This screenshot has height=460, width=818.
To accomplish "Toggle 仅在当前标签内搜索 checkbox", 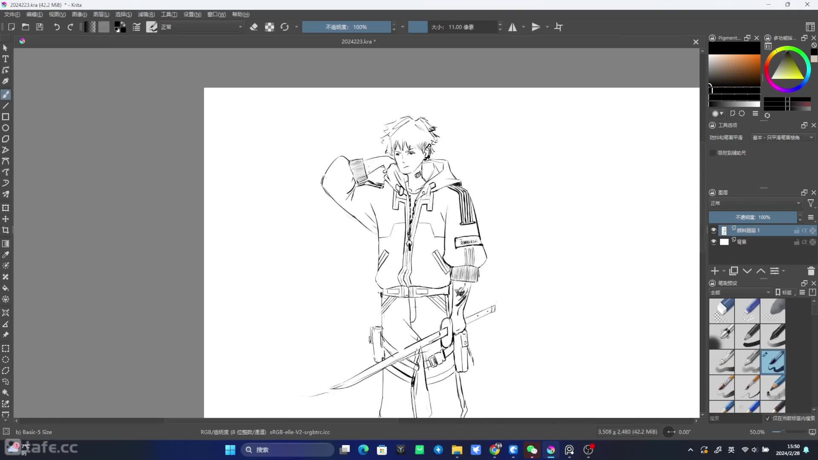I will [x=768, y=418].
